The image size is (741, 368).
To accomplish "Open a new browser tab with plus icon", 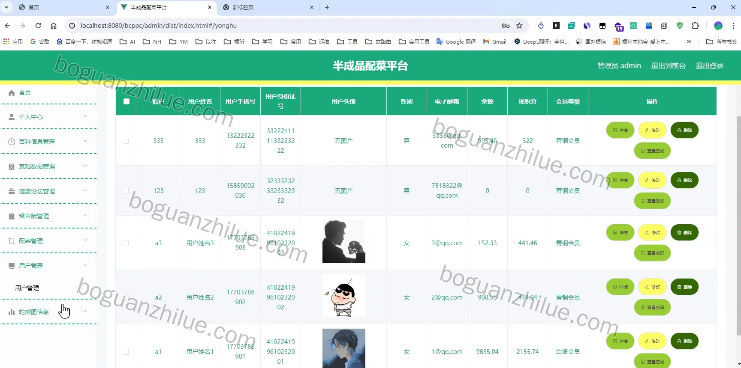I will [327, 7].
